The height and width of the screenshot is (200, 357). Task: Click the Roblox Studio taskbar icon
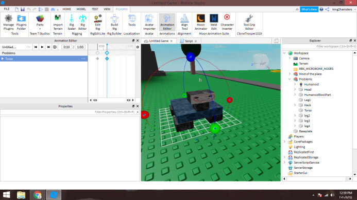(54, 195)
